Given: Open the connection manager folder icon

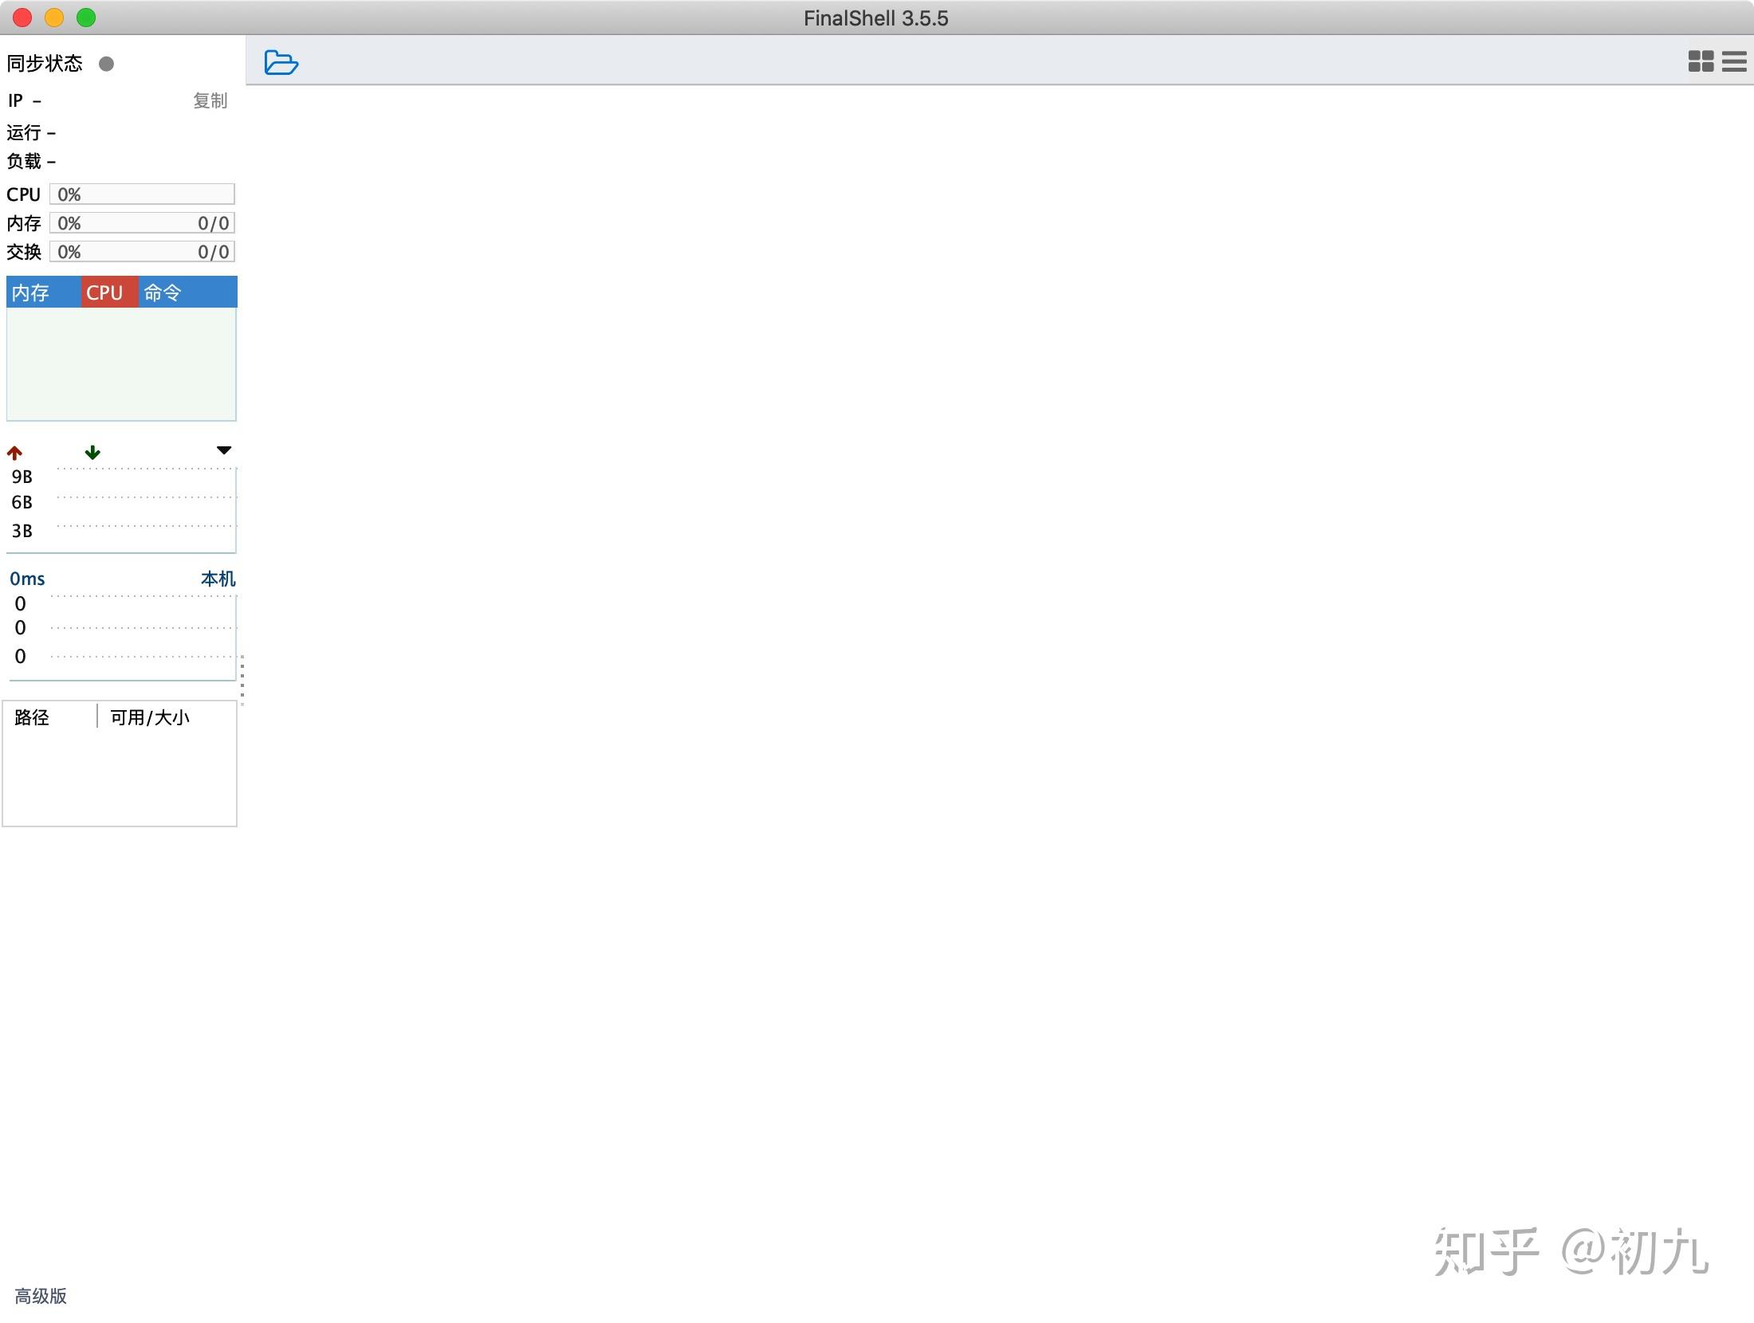Looking at the screenshot, I should tap(281, 62).
